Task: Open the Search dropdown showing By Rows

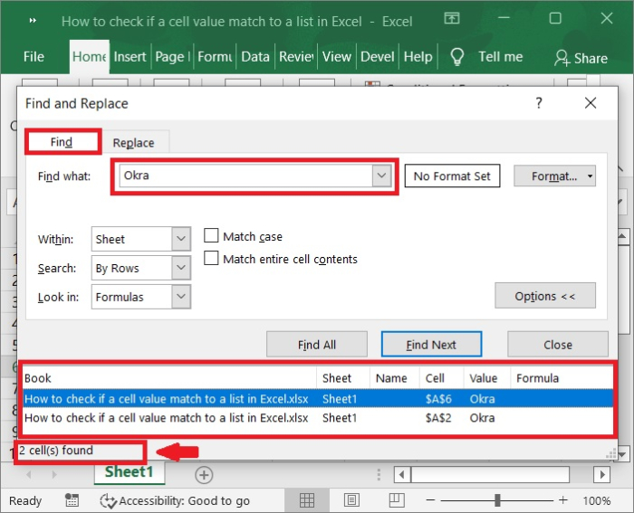Action: coord(181,268)
